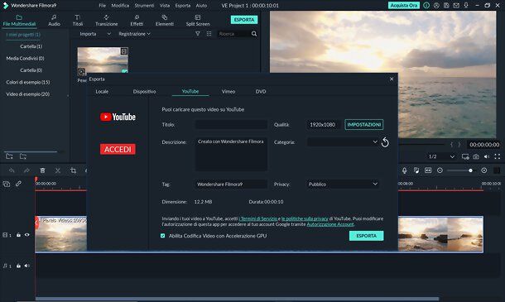Select Video di esempio (20) in sidebar
505x302 pixels.
[x=27, y=94]
